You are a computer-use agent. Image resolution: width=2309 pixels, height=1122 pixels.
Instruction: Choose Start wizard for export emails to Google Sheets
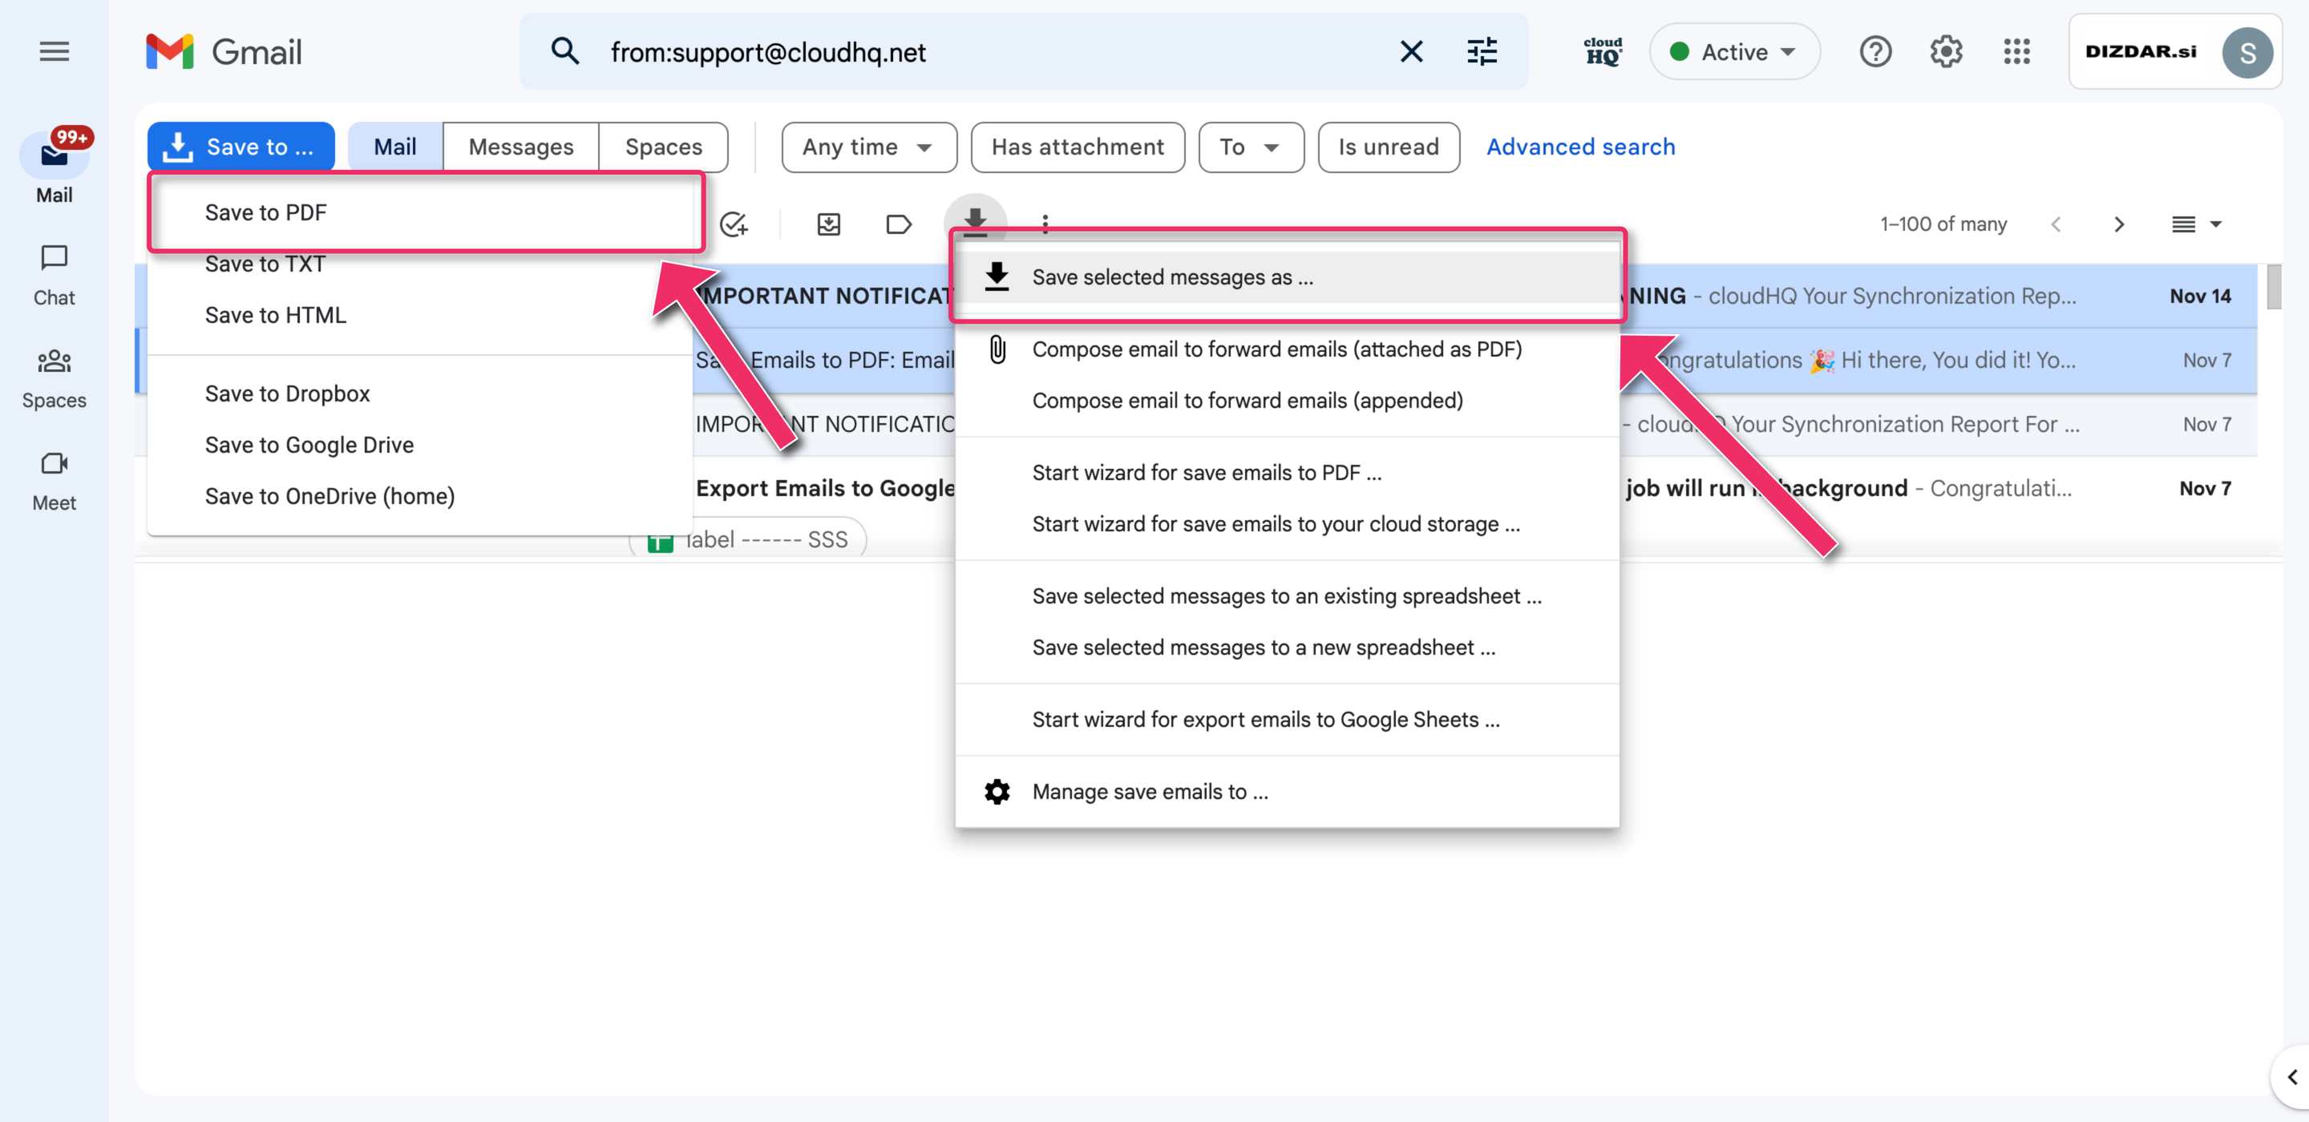coord(1287,720)
